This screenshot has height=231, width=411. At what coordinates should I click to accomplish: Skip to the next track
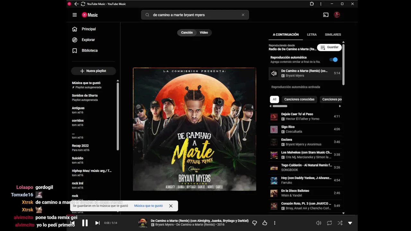tap(97, 223)
